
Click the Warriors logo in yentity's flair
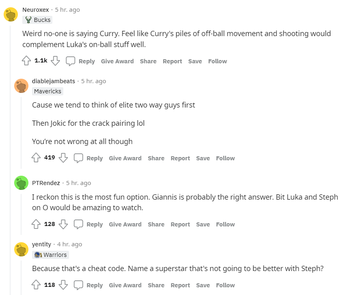click(x=38, y=255)
